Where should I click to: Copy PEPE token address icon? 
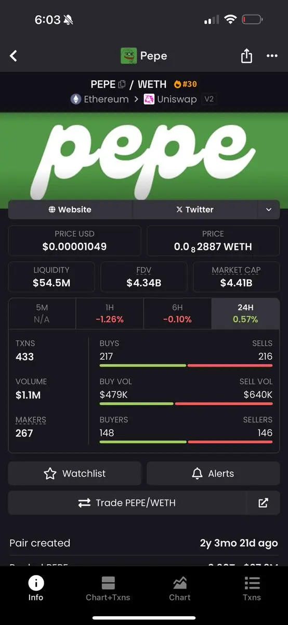click(x=122, y=84)
